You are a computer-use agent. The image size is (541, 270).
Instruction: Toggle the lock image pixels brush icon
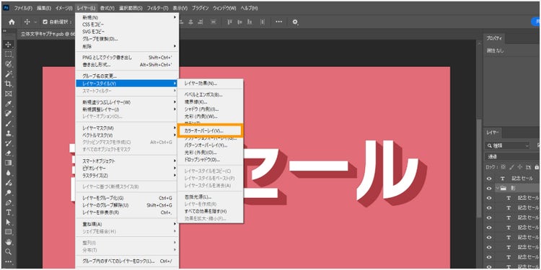[511, 167]
